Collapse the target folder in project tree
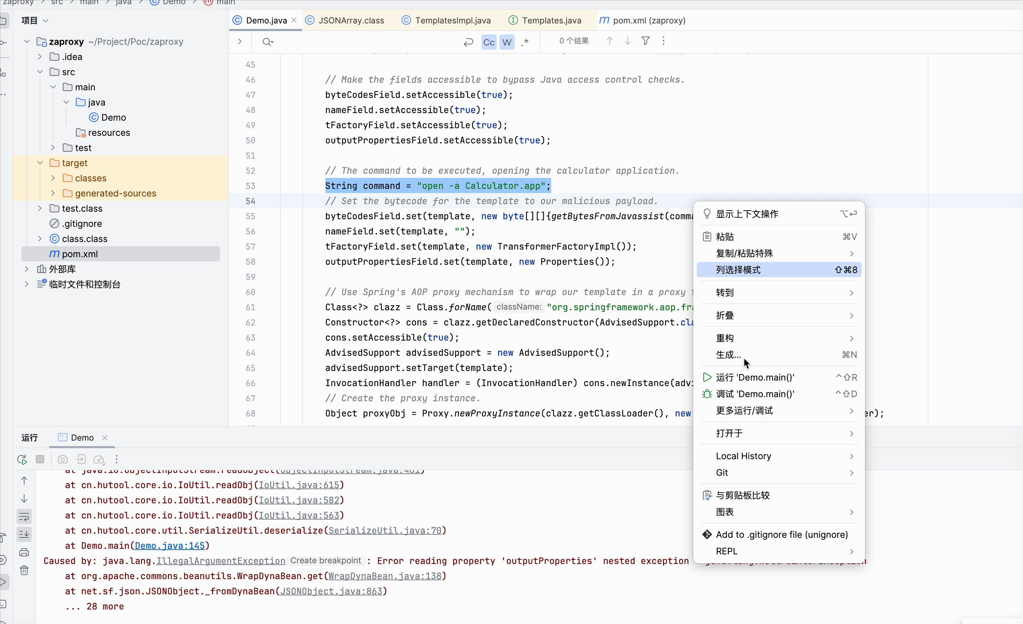 (40, 163)
